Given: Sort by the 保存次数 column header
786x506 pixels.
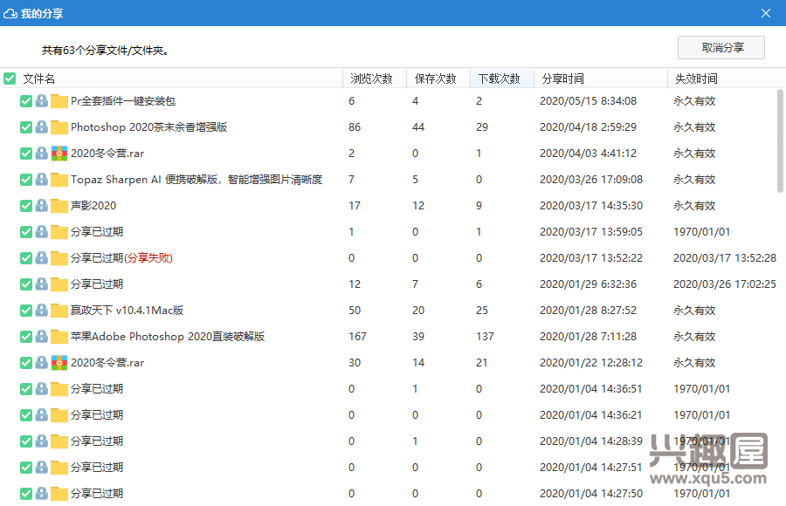Looking at the screenshot, I should tap(438, 79).
